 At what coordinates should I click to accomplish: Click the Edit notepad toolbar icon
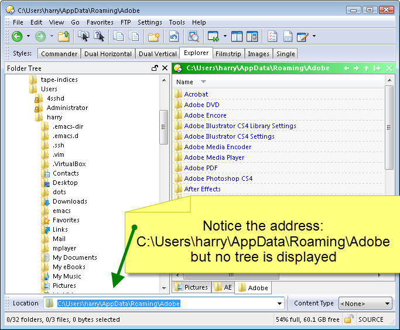[303, 36]
